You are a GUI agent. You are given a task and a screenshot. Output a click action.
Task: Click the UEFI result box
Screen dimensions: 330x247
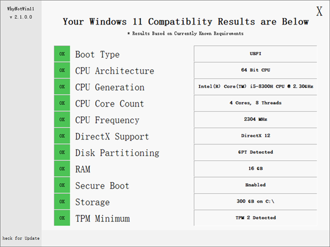[255, 54]
